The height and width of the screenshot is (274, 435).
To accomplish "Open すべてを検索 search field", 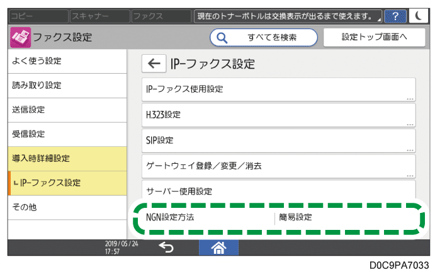I will [x=264, y=37].
